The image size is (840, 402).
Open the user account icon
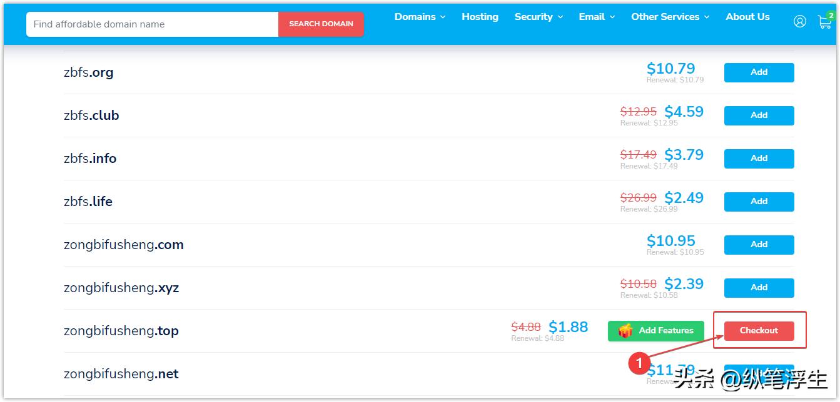pos(799,21)
